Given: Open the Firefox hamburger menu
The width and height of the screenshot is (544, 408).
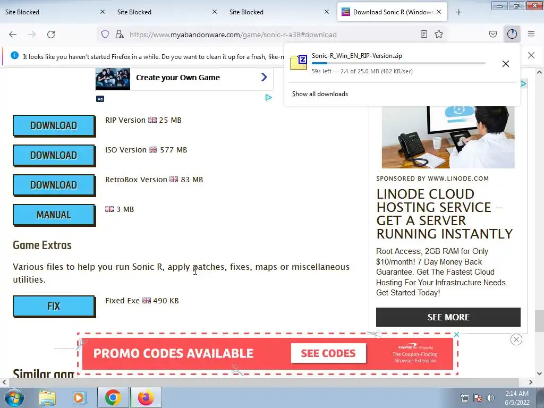Looking at the screenshot, I should [531, 34].
